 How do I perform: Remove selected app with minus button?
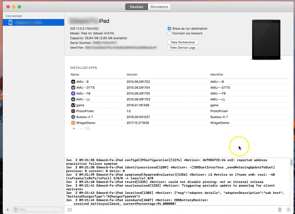(81, 128)
